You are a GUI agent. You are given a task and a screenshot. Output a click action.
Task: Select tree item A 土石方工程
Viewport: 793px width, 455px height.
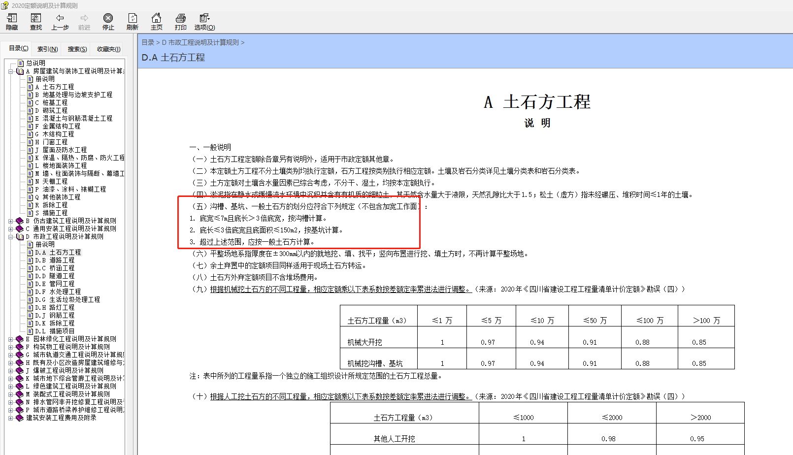coord(54,87)
